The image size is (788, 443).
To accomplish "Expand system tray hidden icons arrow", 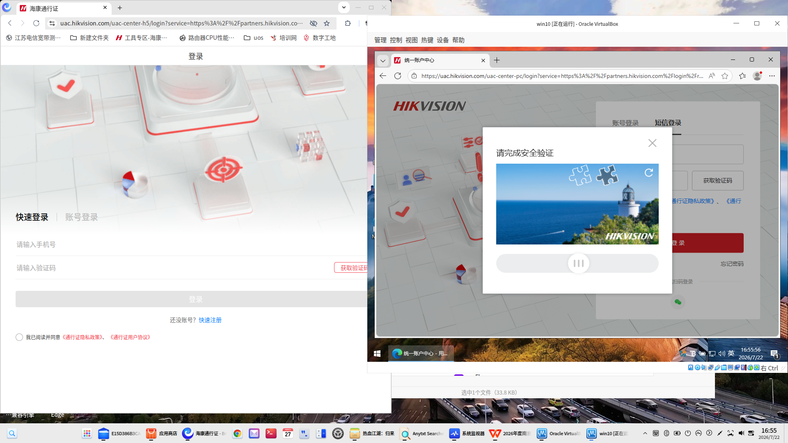I will [645, 433].
